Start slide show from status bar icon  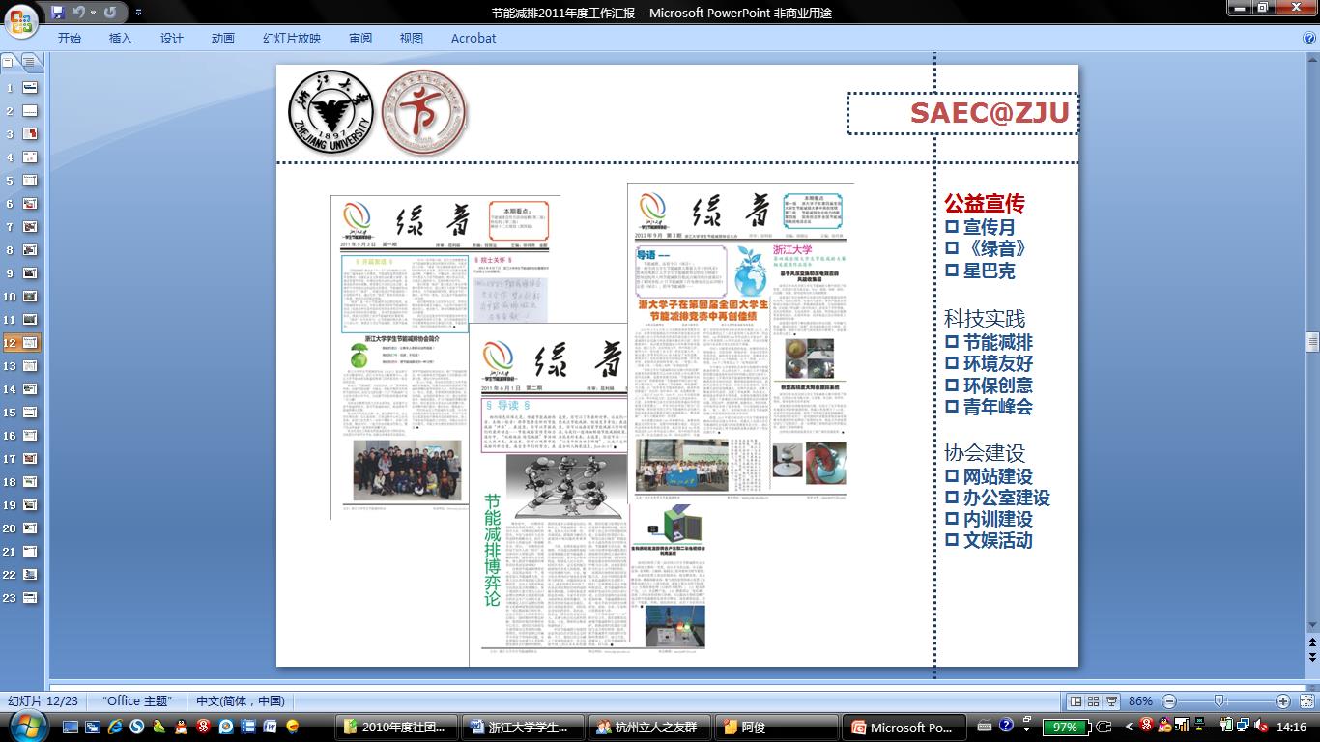point(1111,701)
